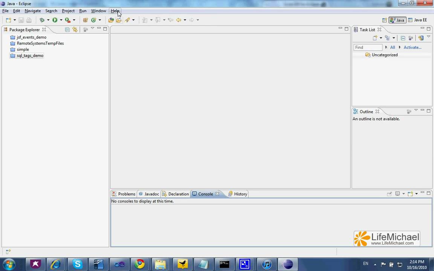Click the yellow Back navigation arrow
The height and width of the screenshot is (271, 434).
click(x=179, y=20)
